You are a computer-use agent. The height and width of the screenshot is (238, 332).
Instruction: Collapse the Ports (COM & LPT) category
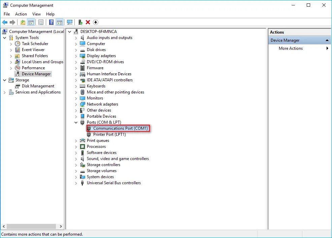(76, 123)
